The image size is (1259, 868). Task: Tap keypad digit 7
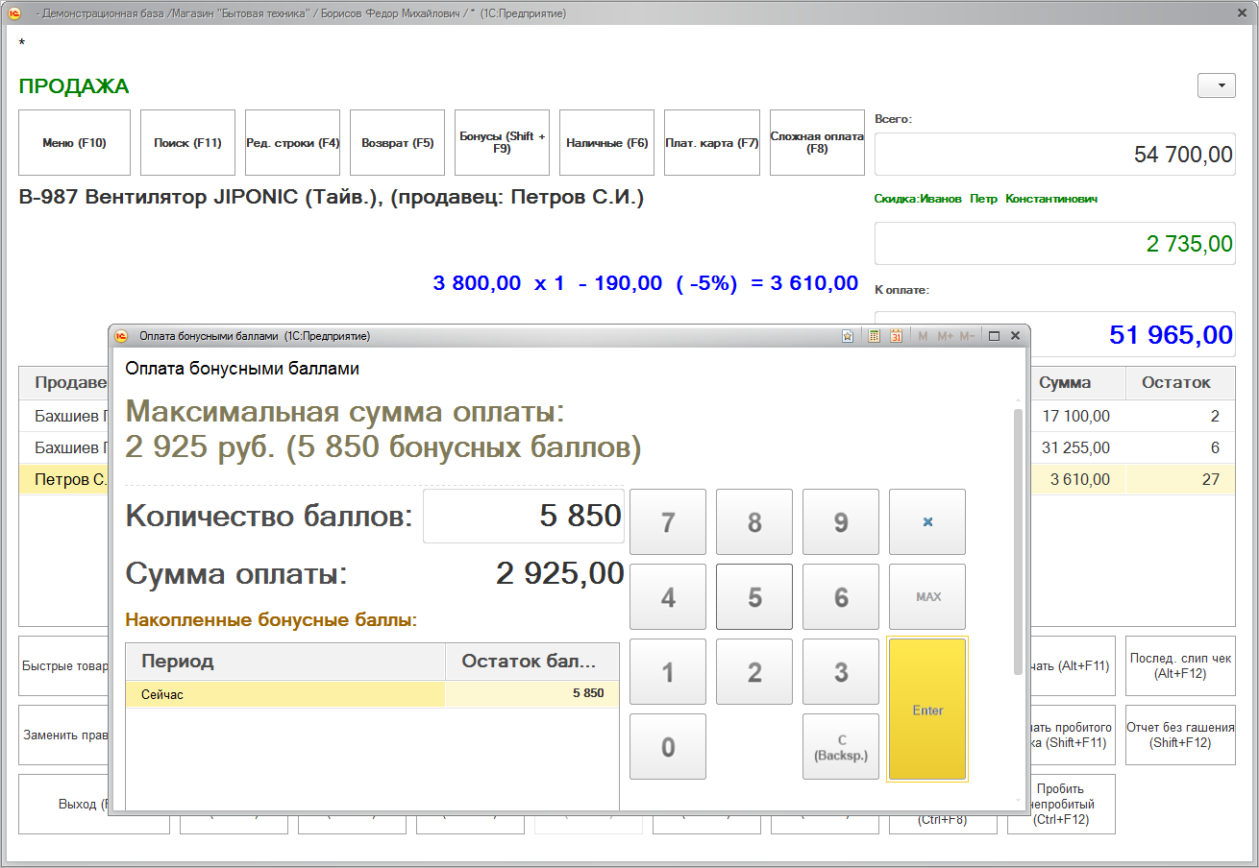click(668, 522)
